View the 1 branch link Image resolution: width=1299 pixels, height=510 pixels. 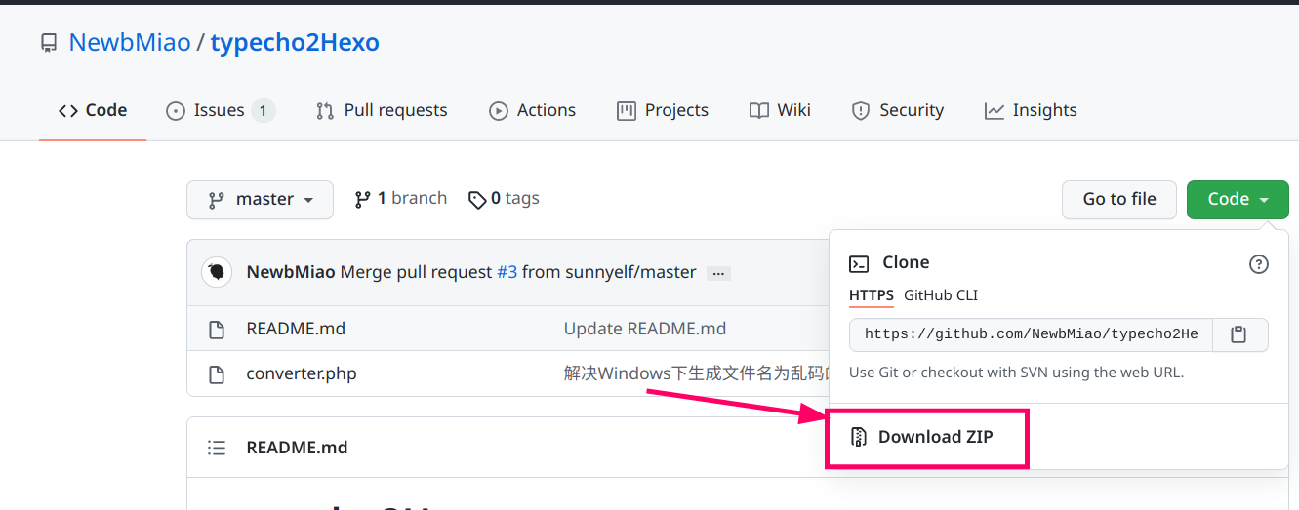(400, 199)
